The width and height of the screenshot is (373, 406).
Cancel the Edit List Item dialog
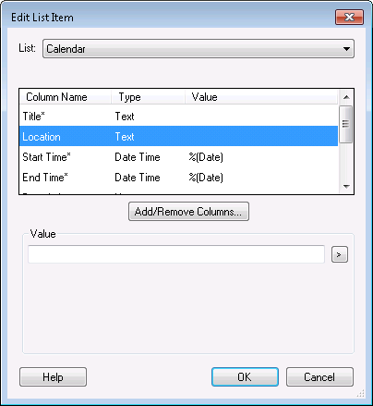[x=319, y=376]
